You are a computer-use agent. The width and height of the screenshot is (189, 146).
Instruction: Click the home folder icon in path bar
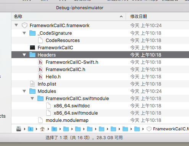point(42,129)
